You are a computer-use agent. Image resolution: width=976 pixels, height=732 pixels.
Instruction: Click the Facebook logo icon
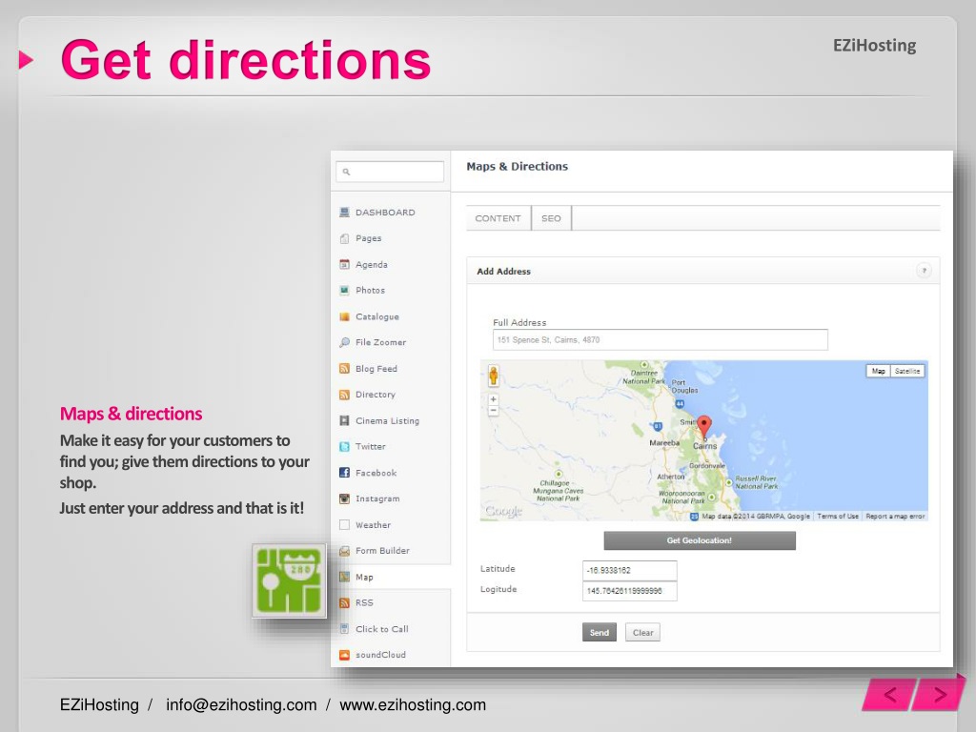(344, 473)
